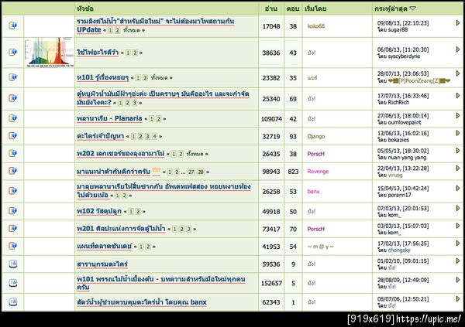Open thread ending with โดยคุณ banx

click(142, 301)
